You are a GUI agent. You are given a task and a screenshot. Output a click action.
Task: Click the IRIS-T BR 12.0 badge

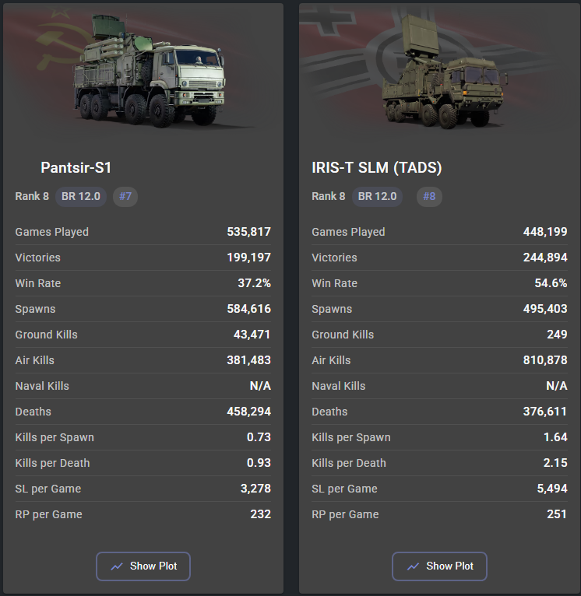(x=377, y=197)
